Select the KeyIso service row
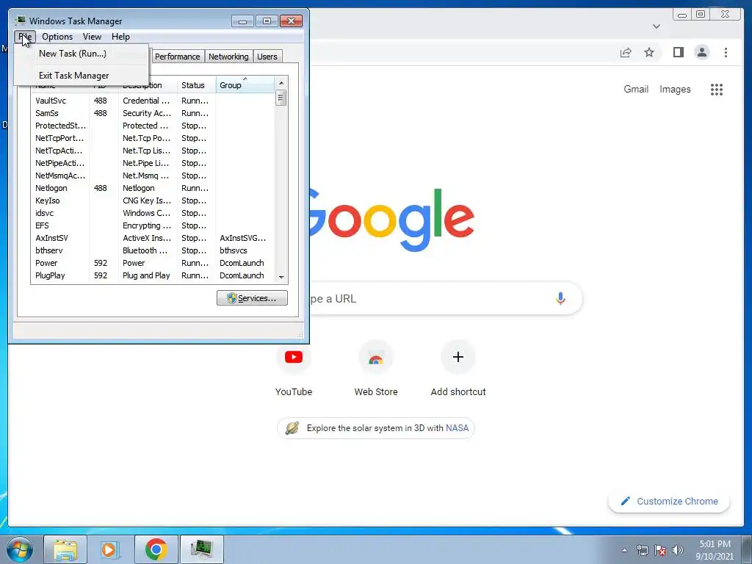Screen dimensions: 752x564 (153, 200)
